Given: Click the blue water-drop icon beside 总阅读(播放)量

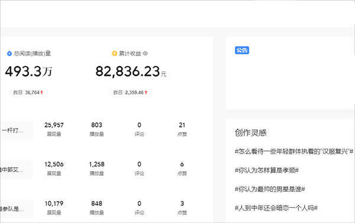Looking at the screenshot, I should tap(9, 54).
